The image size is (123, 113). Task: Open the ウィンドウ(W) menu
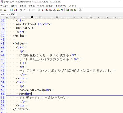point(61,6)
